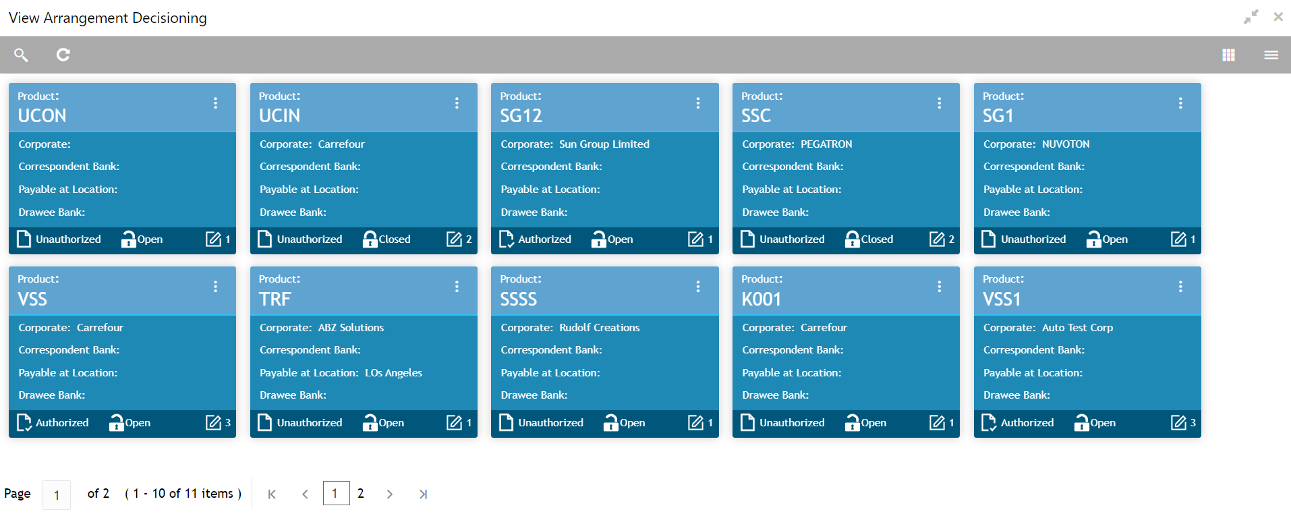Click the Closed status label on UCIN card
1291x514 pixels.
click(395, 239)
